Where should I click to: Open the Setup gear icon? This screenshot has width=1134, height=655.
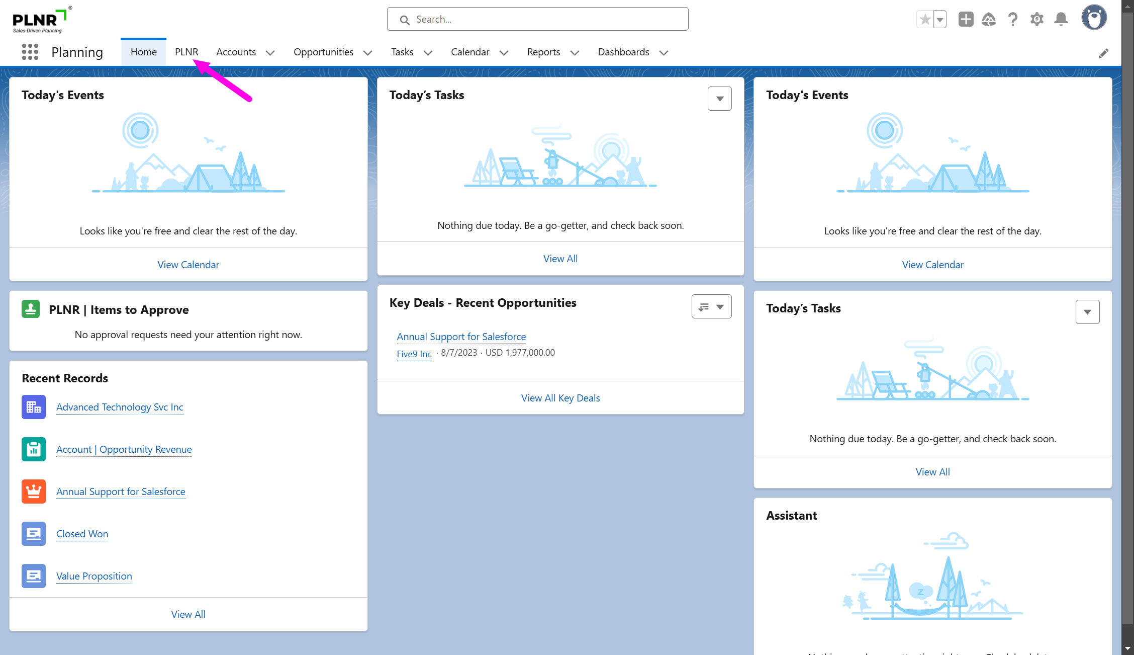[1037, 20]
